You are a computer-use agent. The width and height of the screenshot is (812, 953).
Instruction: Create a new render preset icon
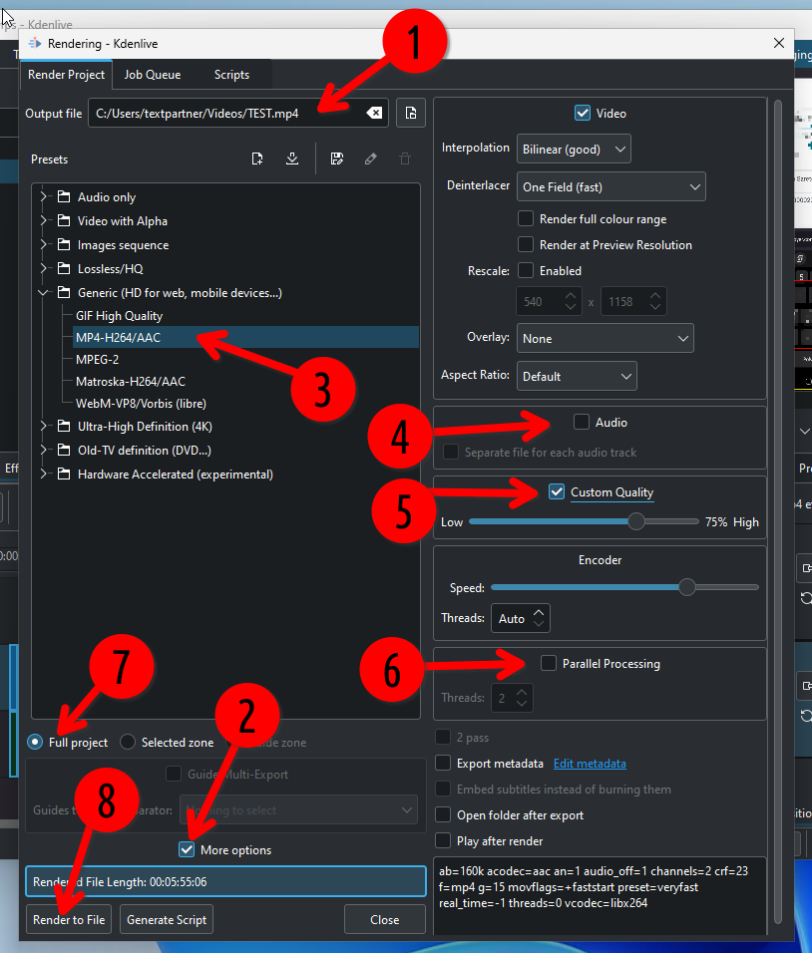pos(257,159)
